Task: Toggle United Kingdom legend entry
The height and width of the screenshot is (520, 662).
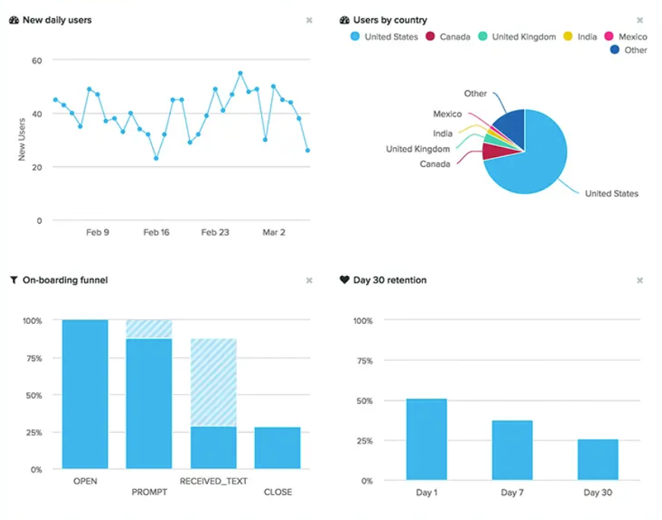Action: coord(517,36)
